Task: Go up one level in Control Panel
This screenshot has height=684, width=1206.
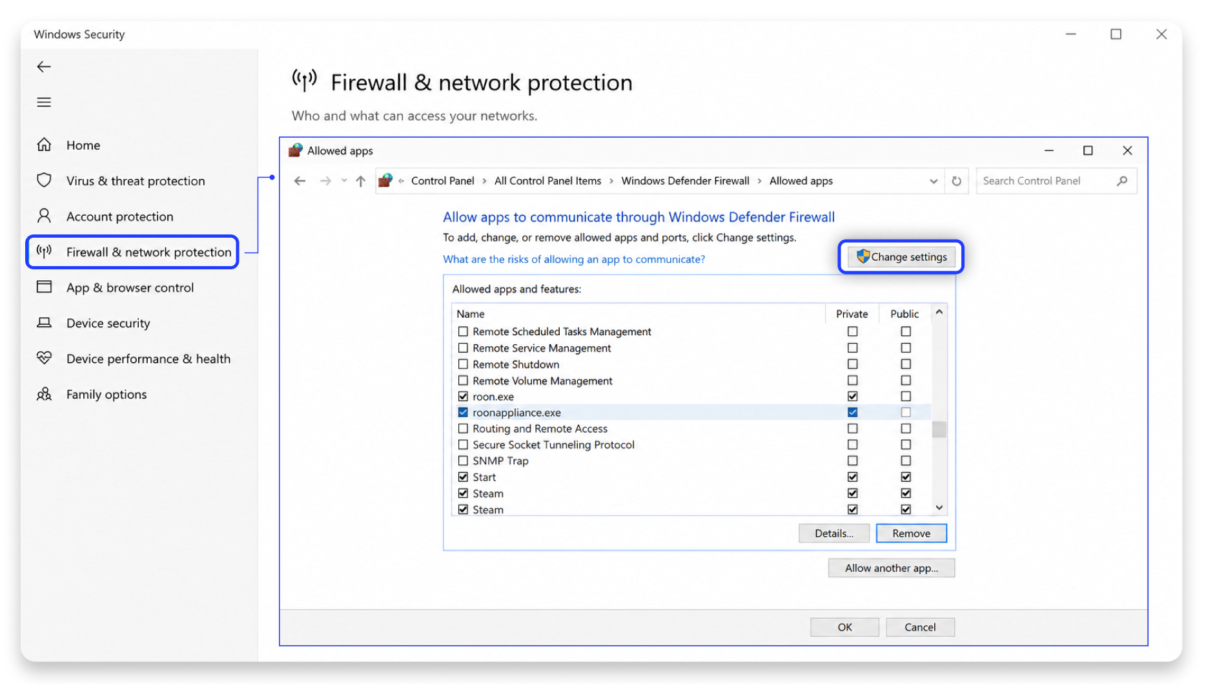Action: pos(360,181)
